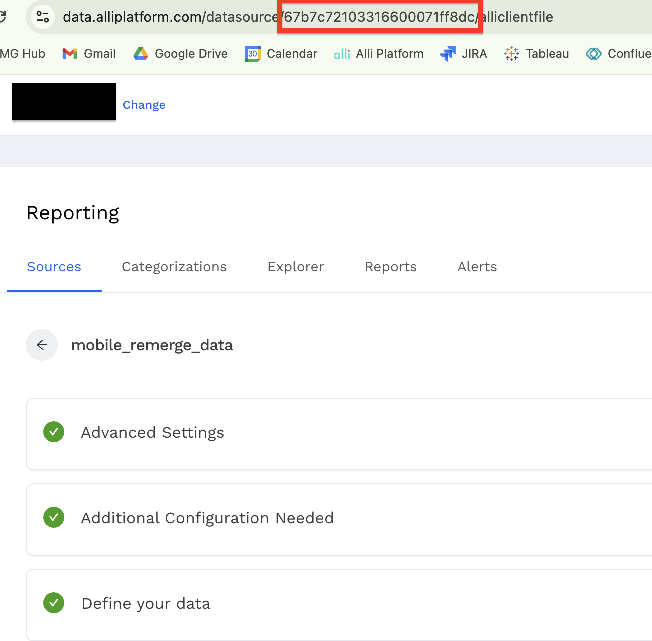Open JIRA from the bookmarks bar
Image resolution: width=652 pixels, height=641 pixels.
click(463, 54)
